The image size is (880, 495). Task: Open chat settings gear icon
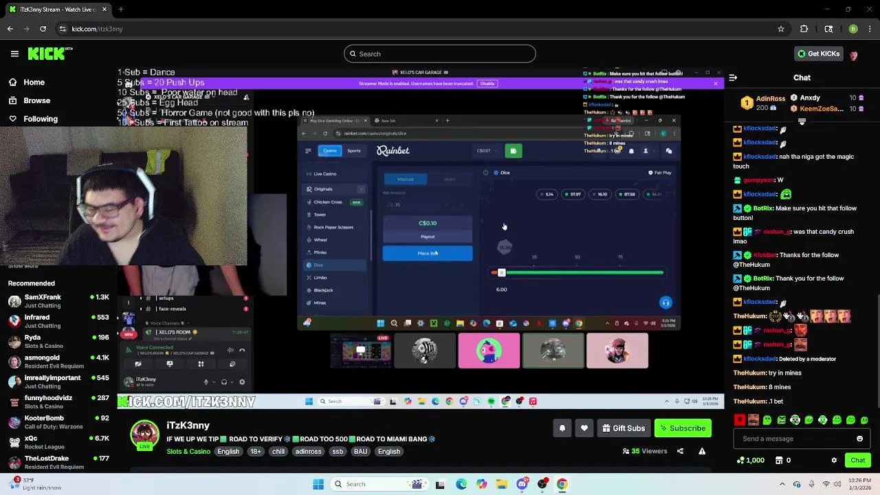pyautogui.click(x=834, y=461)
